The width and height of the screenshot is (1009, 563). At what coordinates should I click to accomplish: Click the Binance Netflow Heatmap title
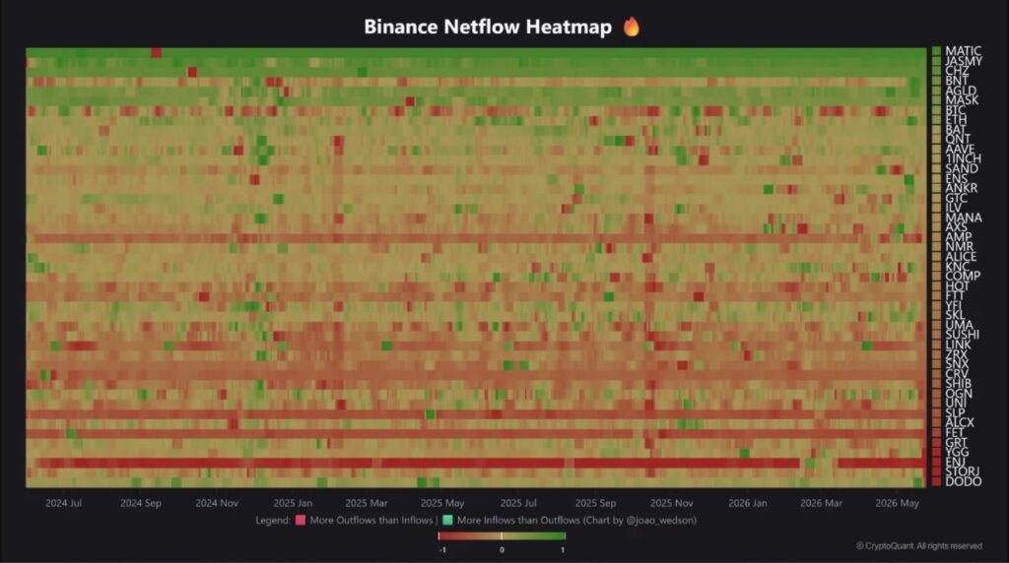pos(488,27)
